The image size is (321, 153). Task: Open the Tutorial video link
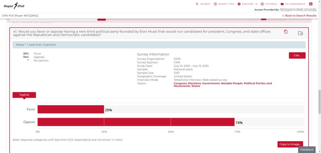tap(269, 4)
